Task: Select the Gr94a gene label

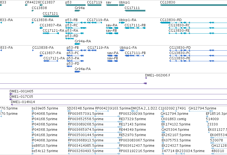Action: point(80,8)
